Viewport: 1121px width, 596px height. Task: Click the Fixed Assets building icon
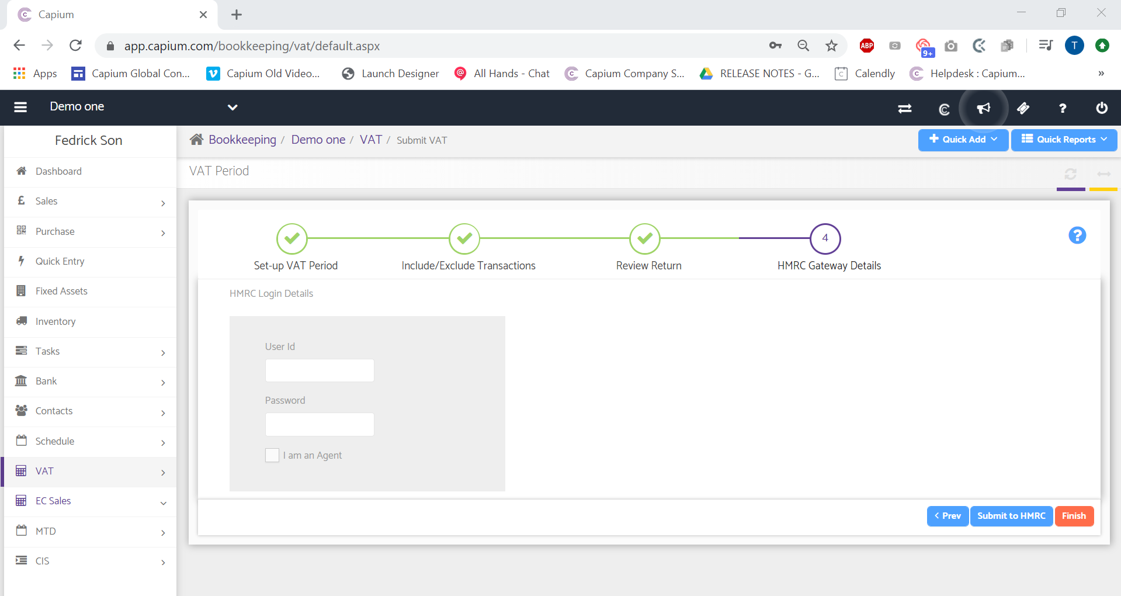click(x=21, y=290)
